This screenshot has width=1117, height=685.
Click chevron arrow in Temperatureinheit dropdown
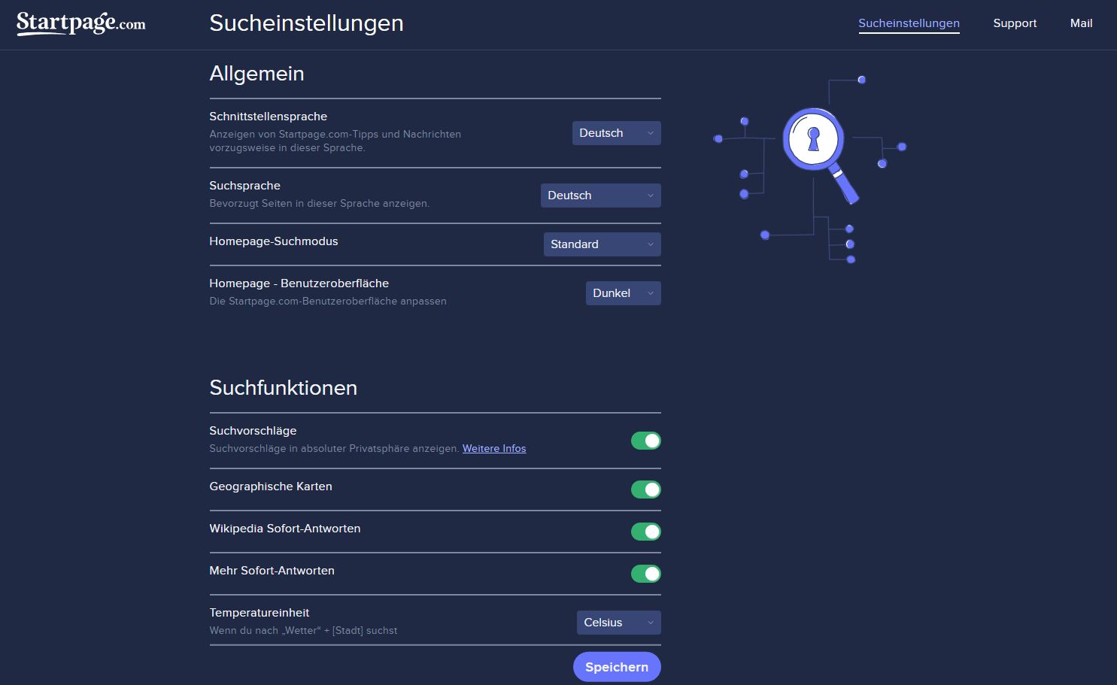[651, 623]
